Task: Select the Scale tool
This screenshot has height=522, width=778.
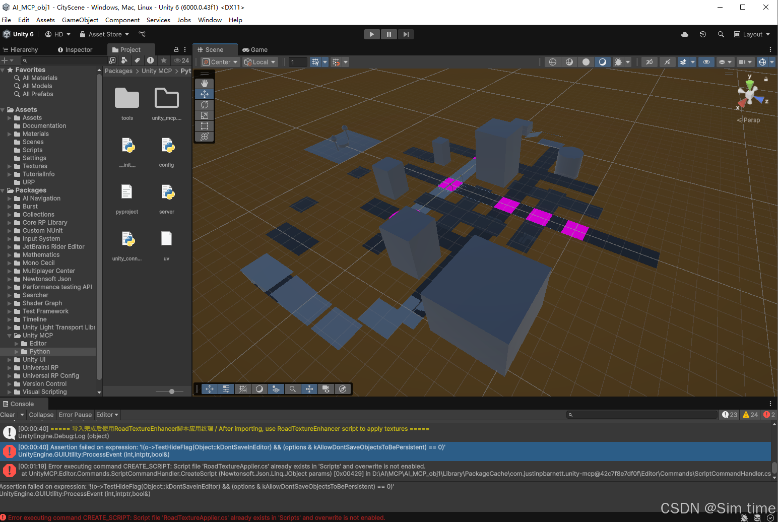Action: pyautogui.click(x=204, y=115)
